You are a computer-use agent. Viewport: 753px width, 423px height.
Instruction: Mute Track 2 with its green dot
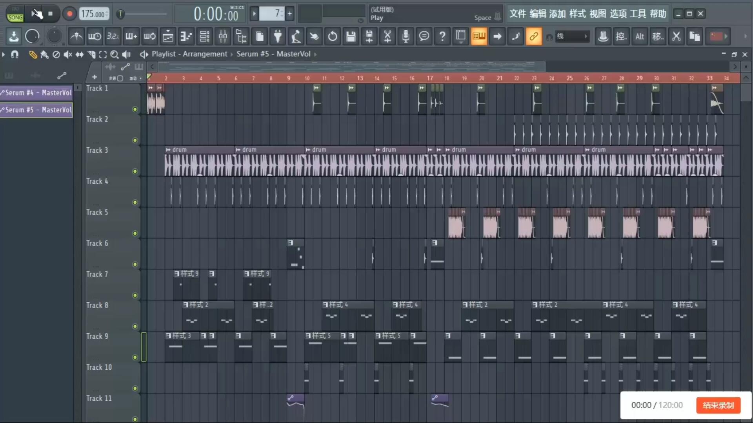point(135,140)
